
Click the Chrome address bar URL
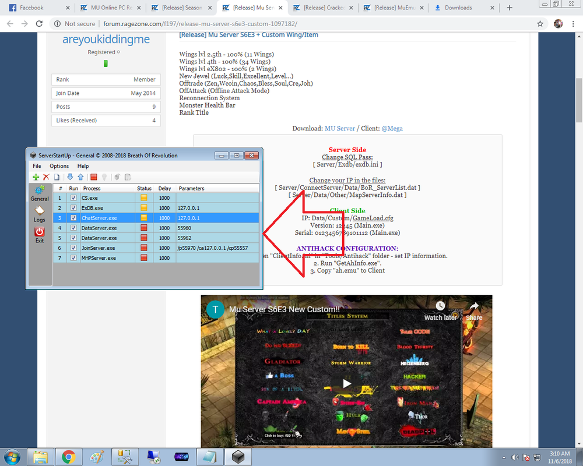point(200,24)
